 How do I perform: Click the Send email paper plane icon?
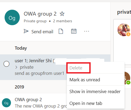coord(26,31)
